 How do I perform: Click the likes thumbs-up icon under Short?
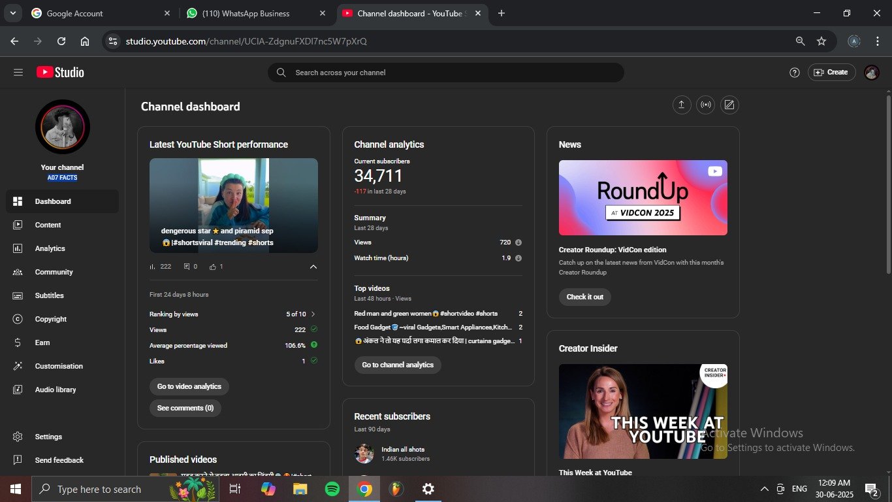[213, 267]
